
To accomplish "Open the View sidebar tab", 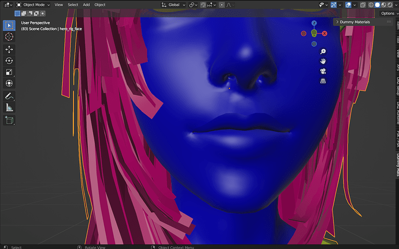I will 397,53.
